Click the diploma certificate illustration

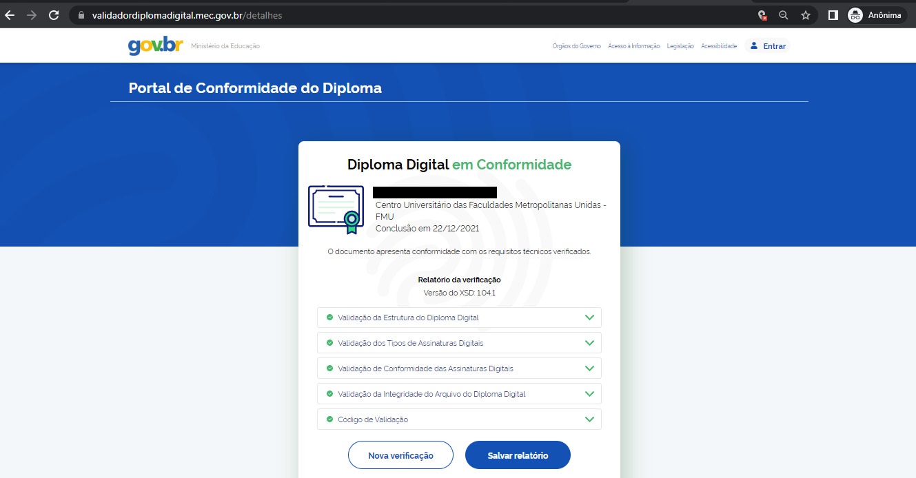[x=336, y=209]
